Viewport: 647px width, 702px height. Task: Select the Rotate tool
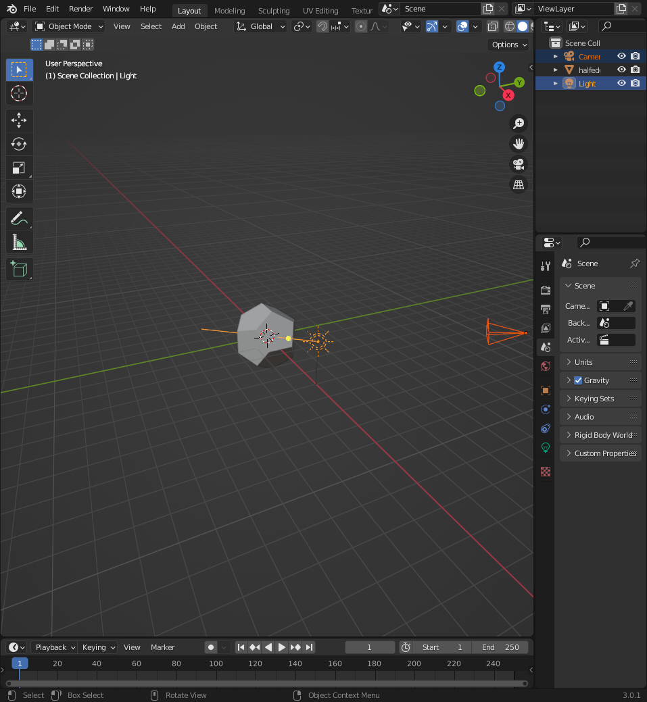coord(19,144)
